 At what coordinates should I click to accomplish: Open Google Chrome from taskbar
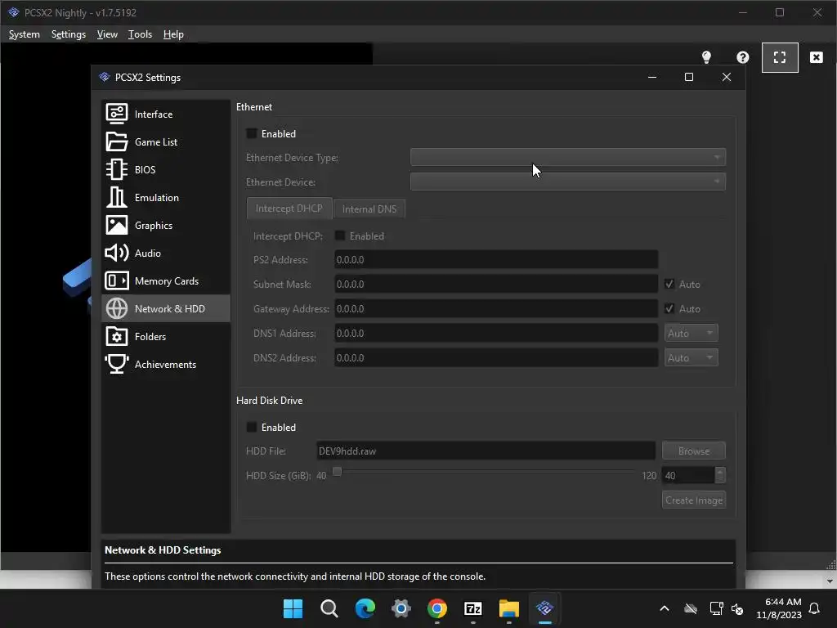[436, 608]
